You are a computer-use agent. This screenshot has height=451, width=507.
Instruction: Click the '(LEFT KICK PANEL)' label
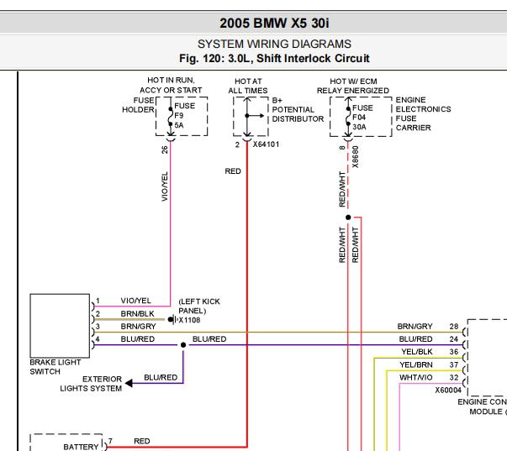click(199, 306)
